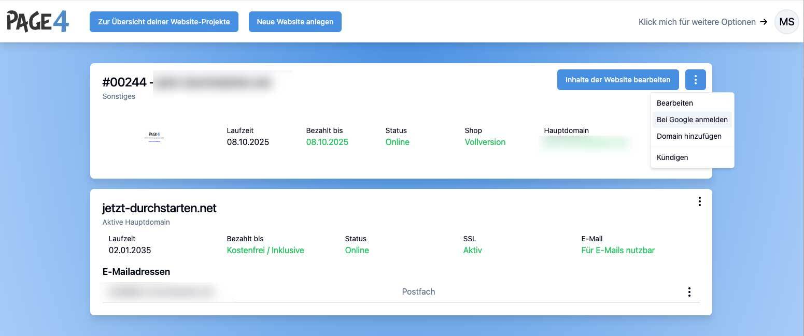The height and width of the screenshot is (336, 804).
Task: Click the blurred Hauptdomain link
Action: coord(585,142)
